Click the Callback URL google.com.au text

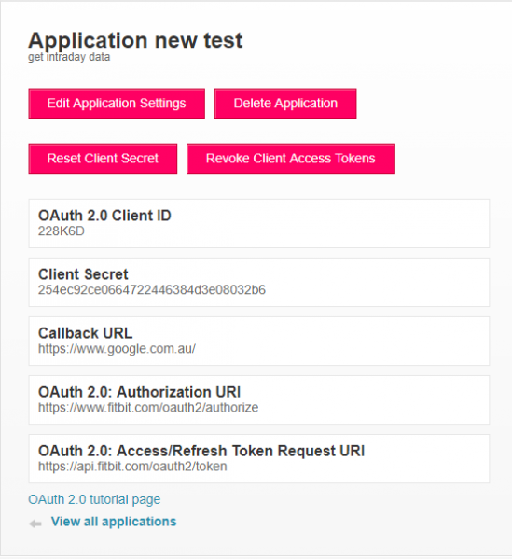click(x=117, y=349)
